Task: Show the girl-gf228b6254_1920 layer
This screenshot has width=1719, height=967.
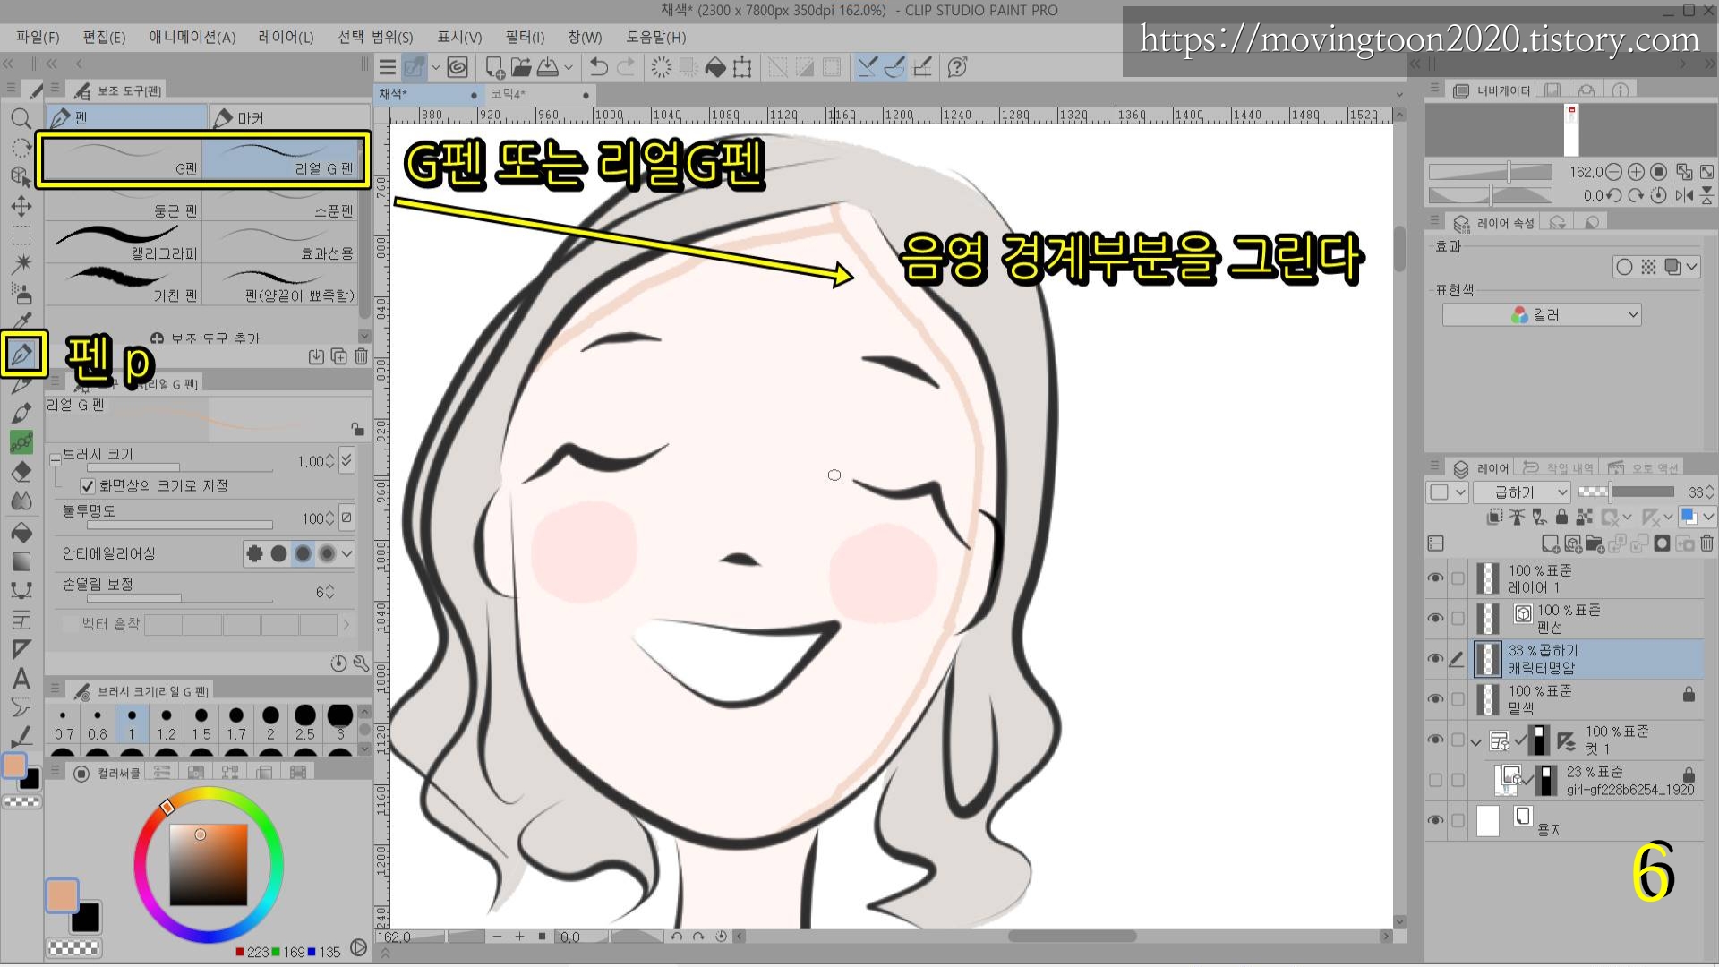Action: [x=1435, y=780]
